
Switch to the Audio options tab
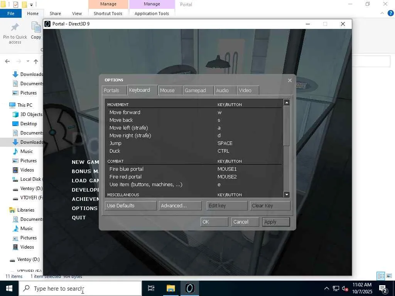pos(225,90)
